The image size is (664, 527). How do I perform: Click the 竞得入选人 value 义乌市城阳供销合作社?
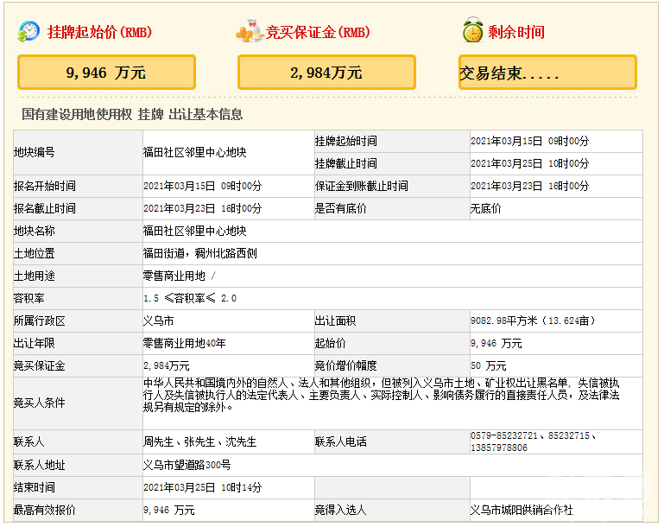(x=522, y=511)
